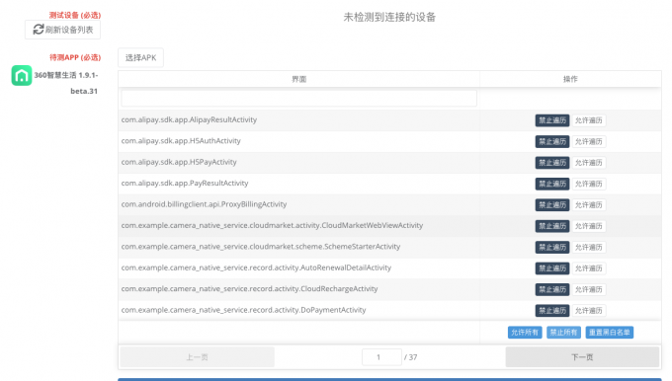Click the 重置黑白名单 button
The image size is (672, 381).
coord(610,333)
